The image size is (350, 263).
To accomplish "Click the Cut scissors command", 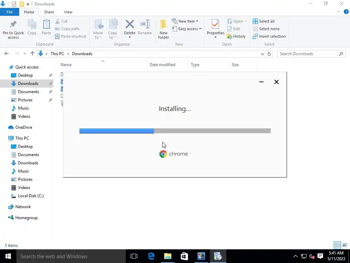I will [62, 21].
